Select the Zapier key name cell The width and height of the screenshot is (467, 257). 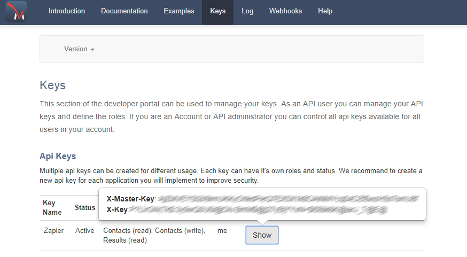coord(53,231)
